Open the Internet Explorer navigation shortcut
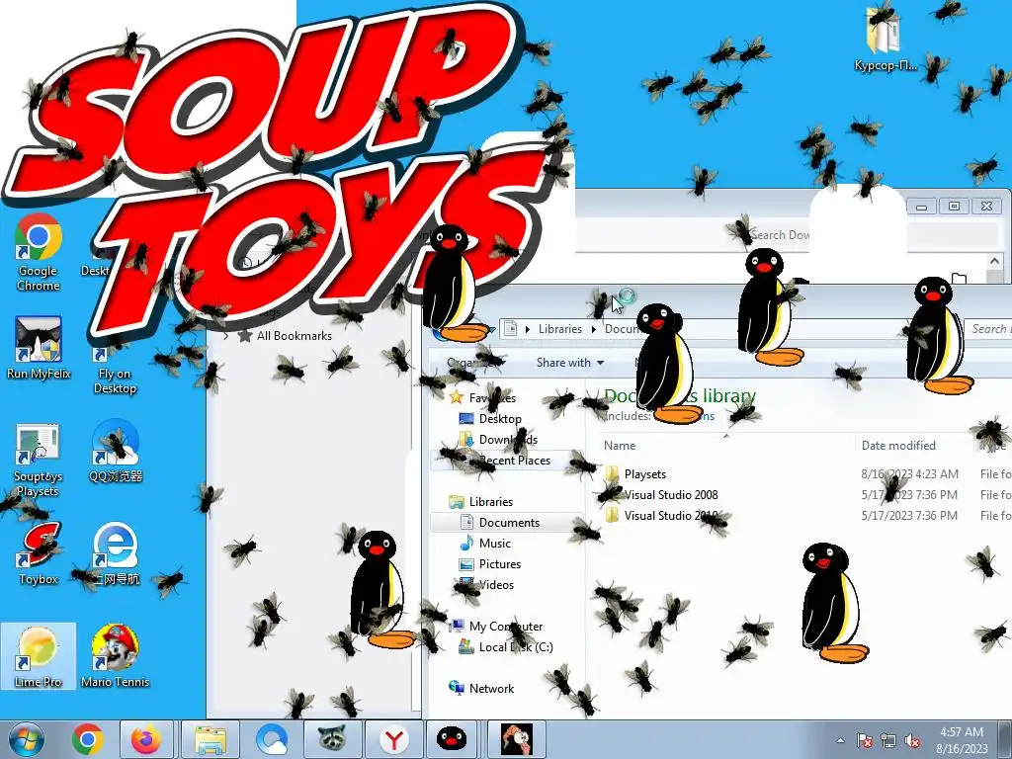The width and height of the screenshot is (1012, 759). pyautogui.click(x=115, y=555)
